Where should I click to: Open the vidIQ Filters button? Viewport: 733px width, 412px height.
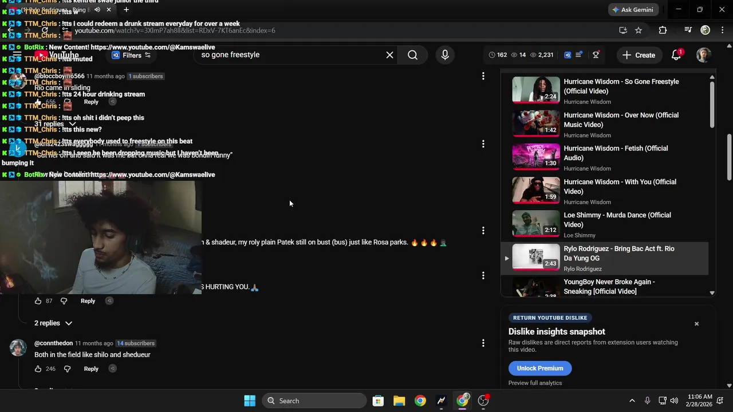(131, 56)
